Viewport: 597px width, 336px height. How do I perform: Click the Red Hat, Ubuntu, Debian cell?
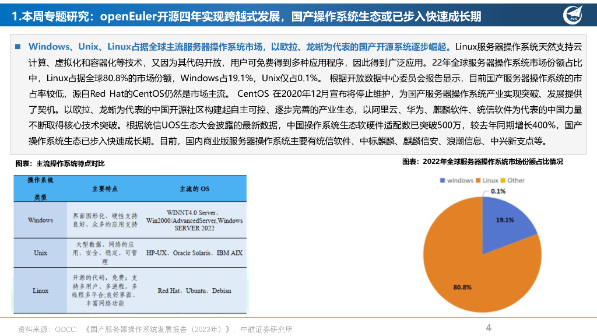pos(195,290)
